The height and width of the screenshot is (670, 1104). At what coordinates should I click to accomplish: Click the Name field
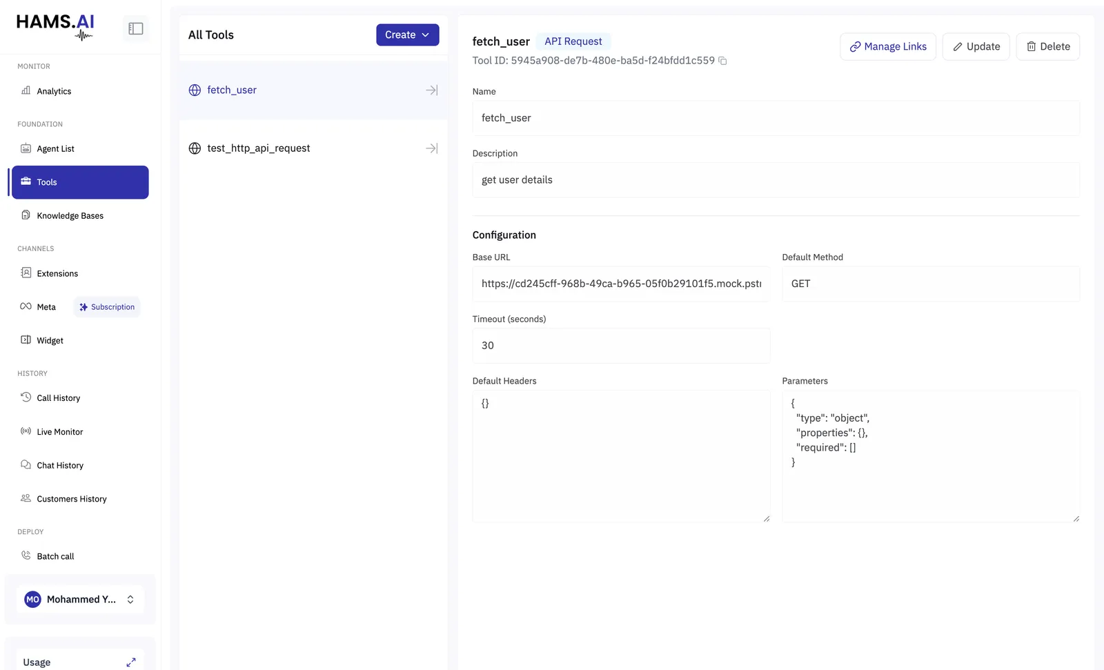pos(776,118)
